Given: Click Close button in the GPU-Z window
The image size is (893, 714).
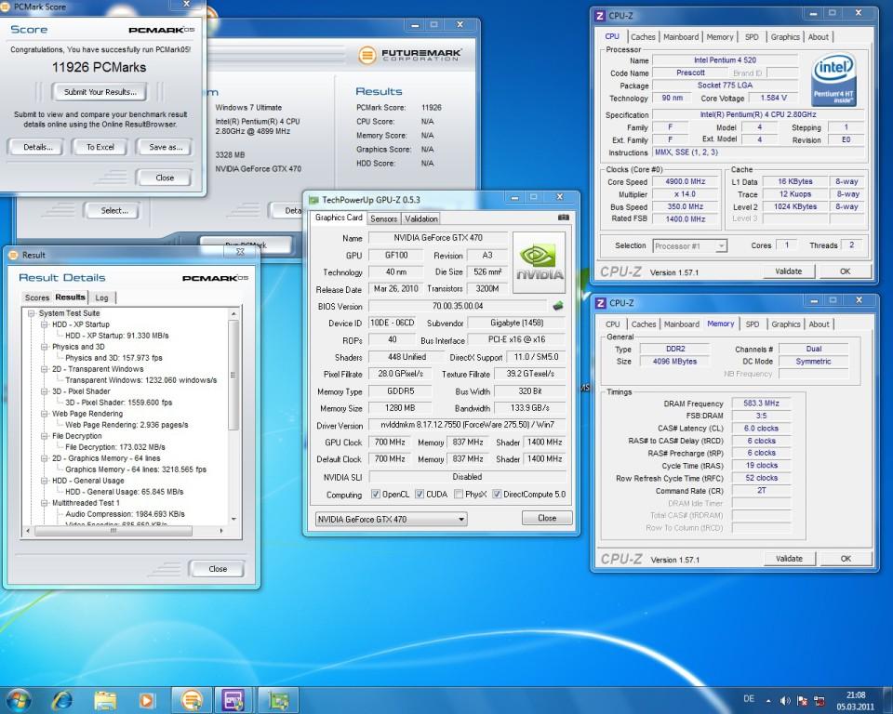Looking at the screenshot, I should coord(547,518).
